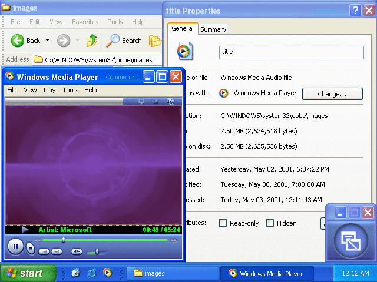Switch to the Summary tab in title Properties
The image size is (377, 282).
coord(213,29)
